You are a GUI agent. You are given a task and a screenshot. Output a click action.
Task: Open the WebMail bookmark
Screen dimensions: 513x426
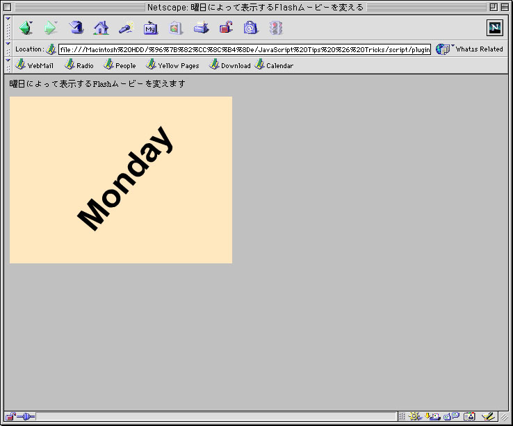pos(34,65)
